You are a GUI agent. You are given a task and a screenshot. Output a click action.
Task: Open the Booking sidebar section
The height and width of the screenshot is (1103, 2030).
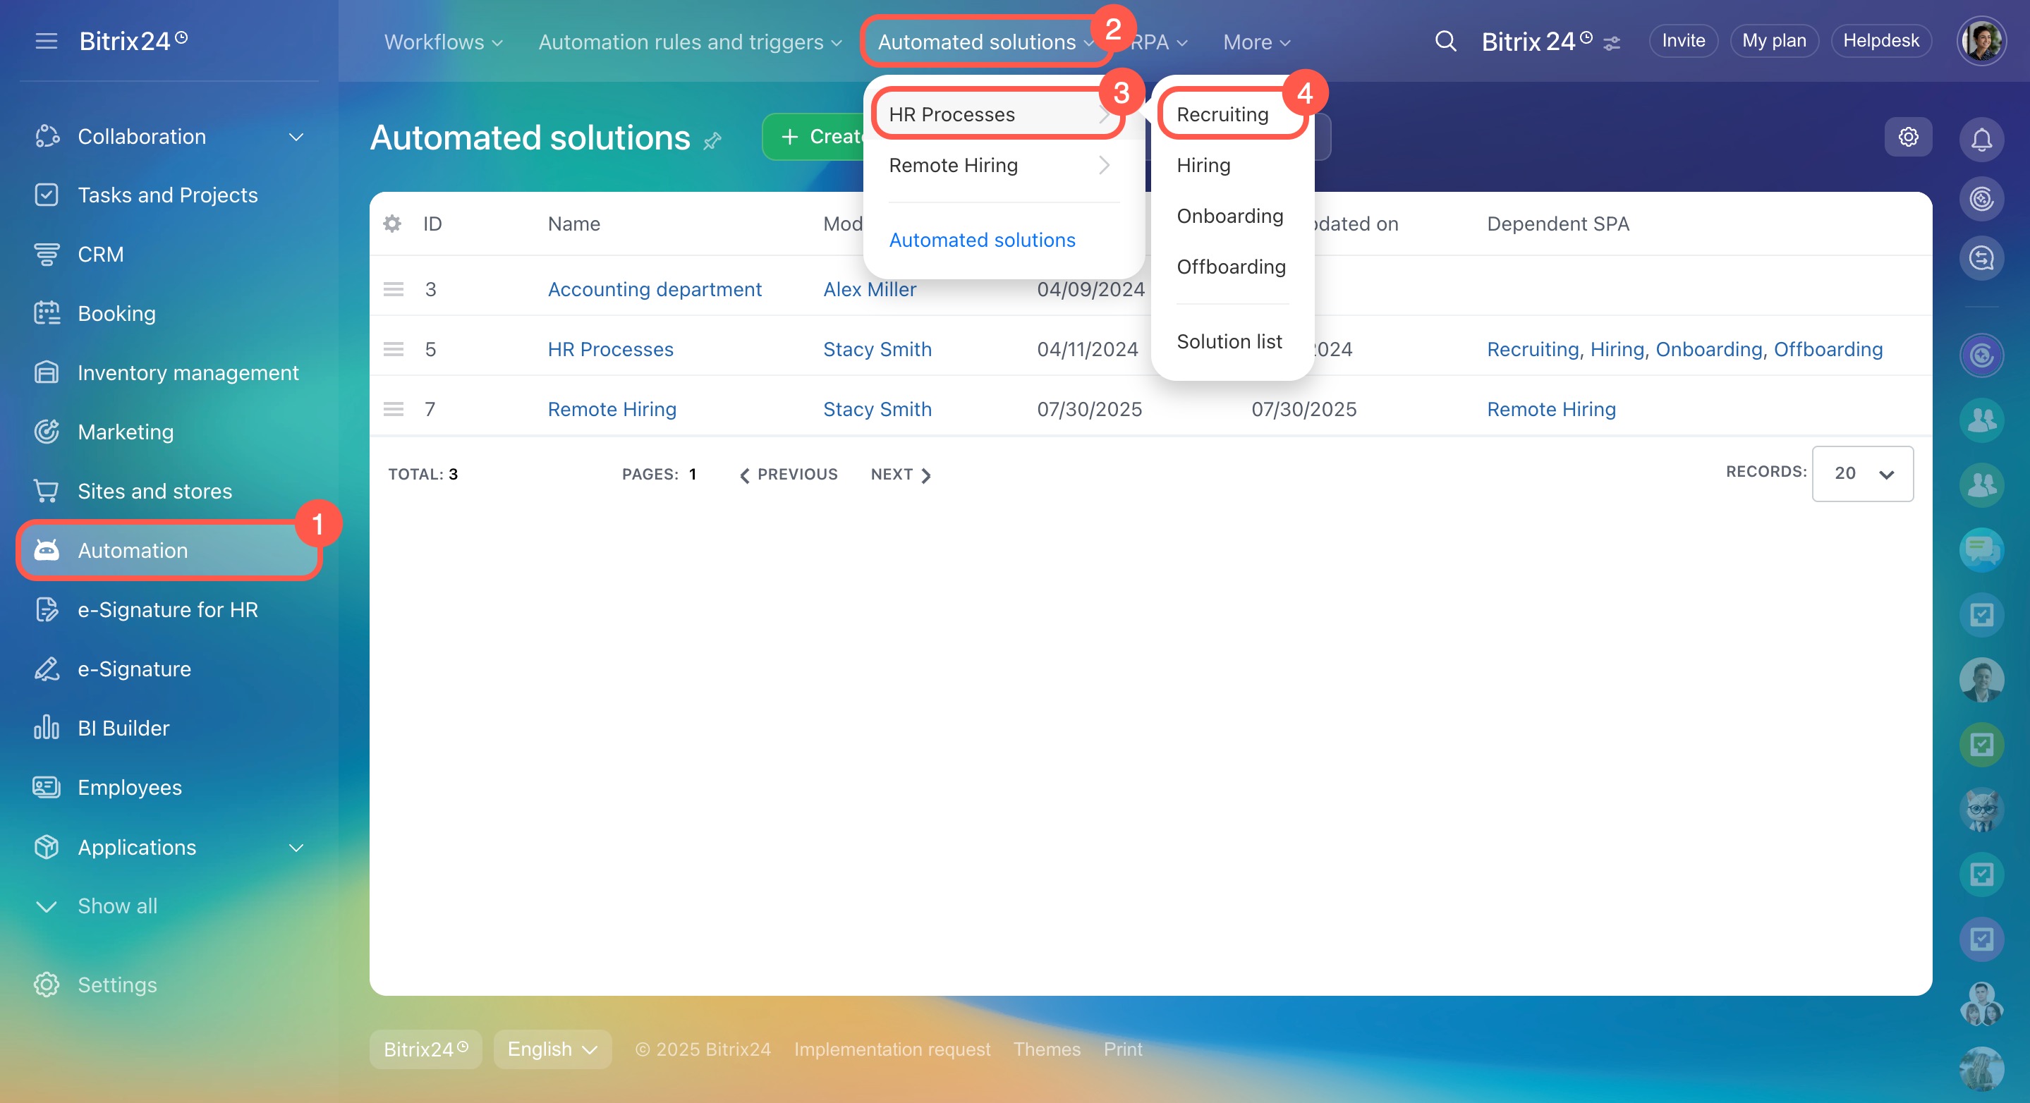(116, 314)
